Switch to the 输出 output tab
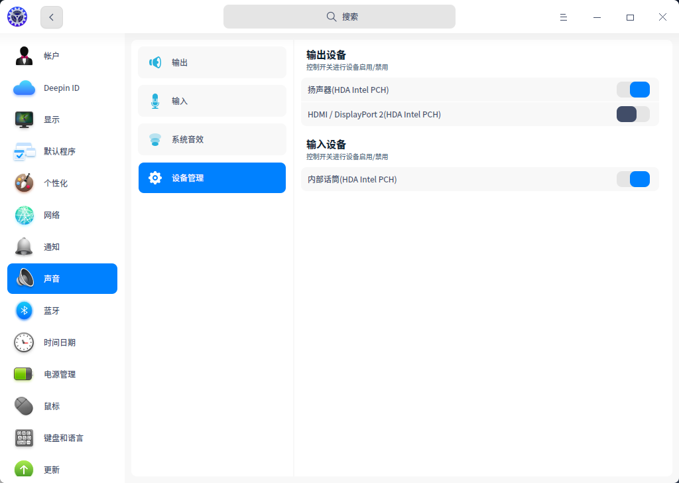Viewport: 679px width, 483px height. pyautogui.click(x=212, y=62)
